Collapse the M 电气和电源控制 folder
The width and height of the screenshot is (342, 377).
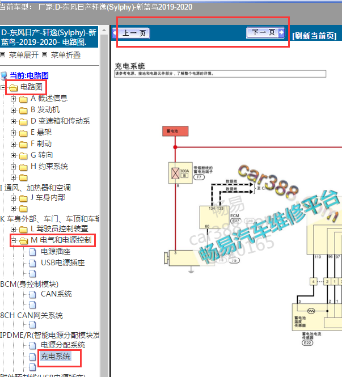13,240
